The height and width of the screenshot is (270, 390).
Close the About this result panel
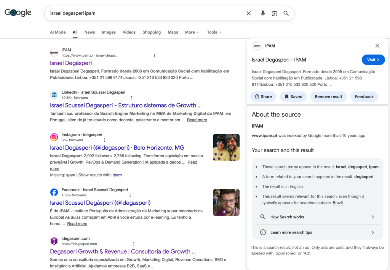pyautogui.click(x=377, y=46)
